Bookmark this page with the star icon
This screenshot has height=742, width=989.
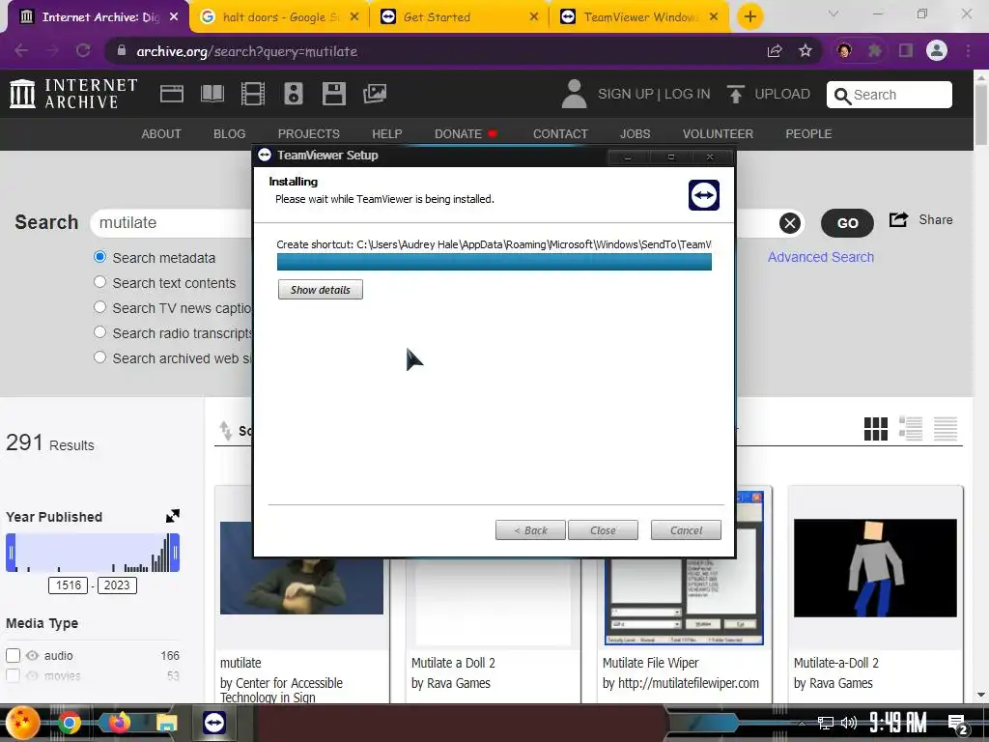click(805, 51)
